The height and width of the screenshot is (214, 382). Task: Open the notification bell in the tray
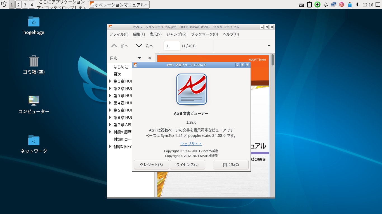326,5
